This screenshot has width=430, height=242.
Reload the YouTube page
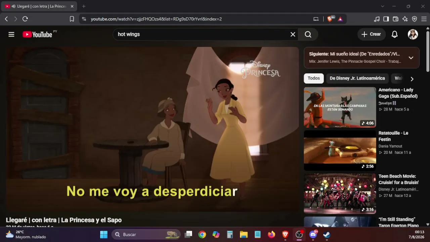[25, 19]
